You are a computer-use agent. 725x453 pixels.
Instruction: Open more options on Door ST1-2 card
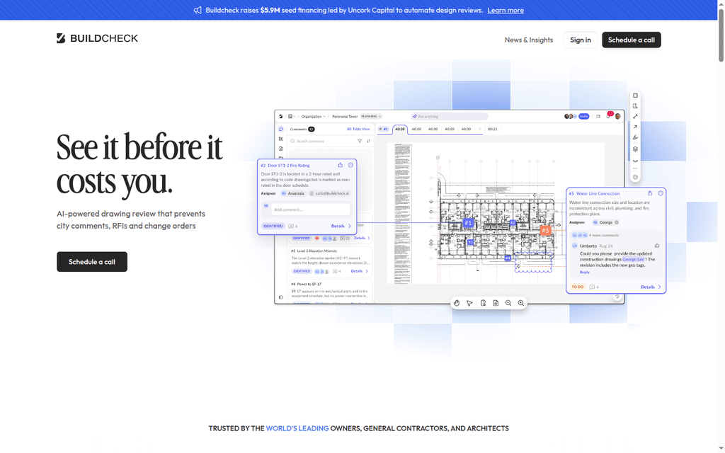coord(350,165)
